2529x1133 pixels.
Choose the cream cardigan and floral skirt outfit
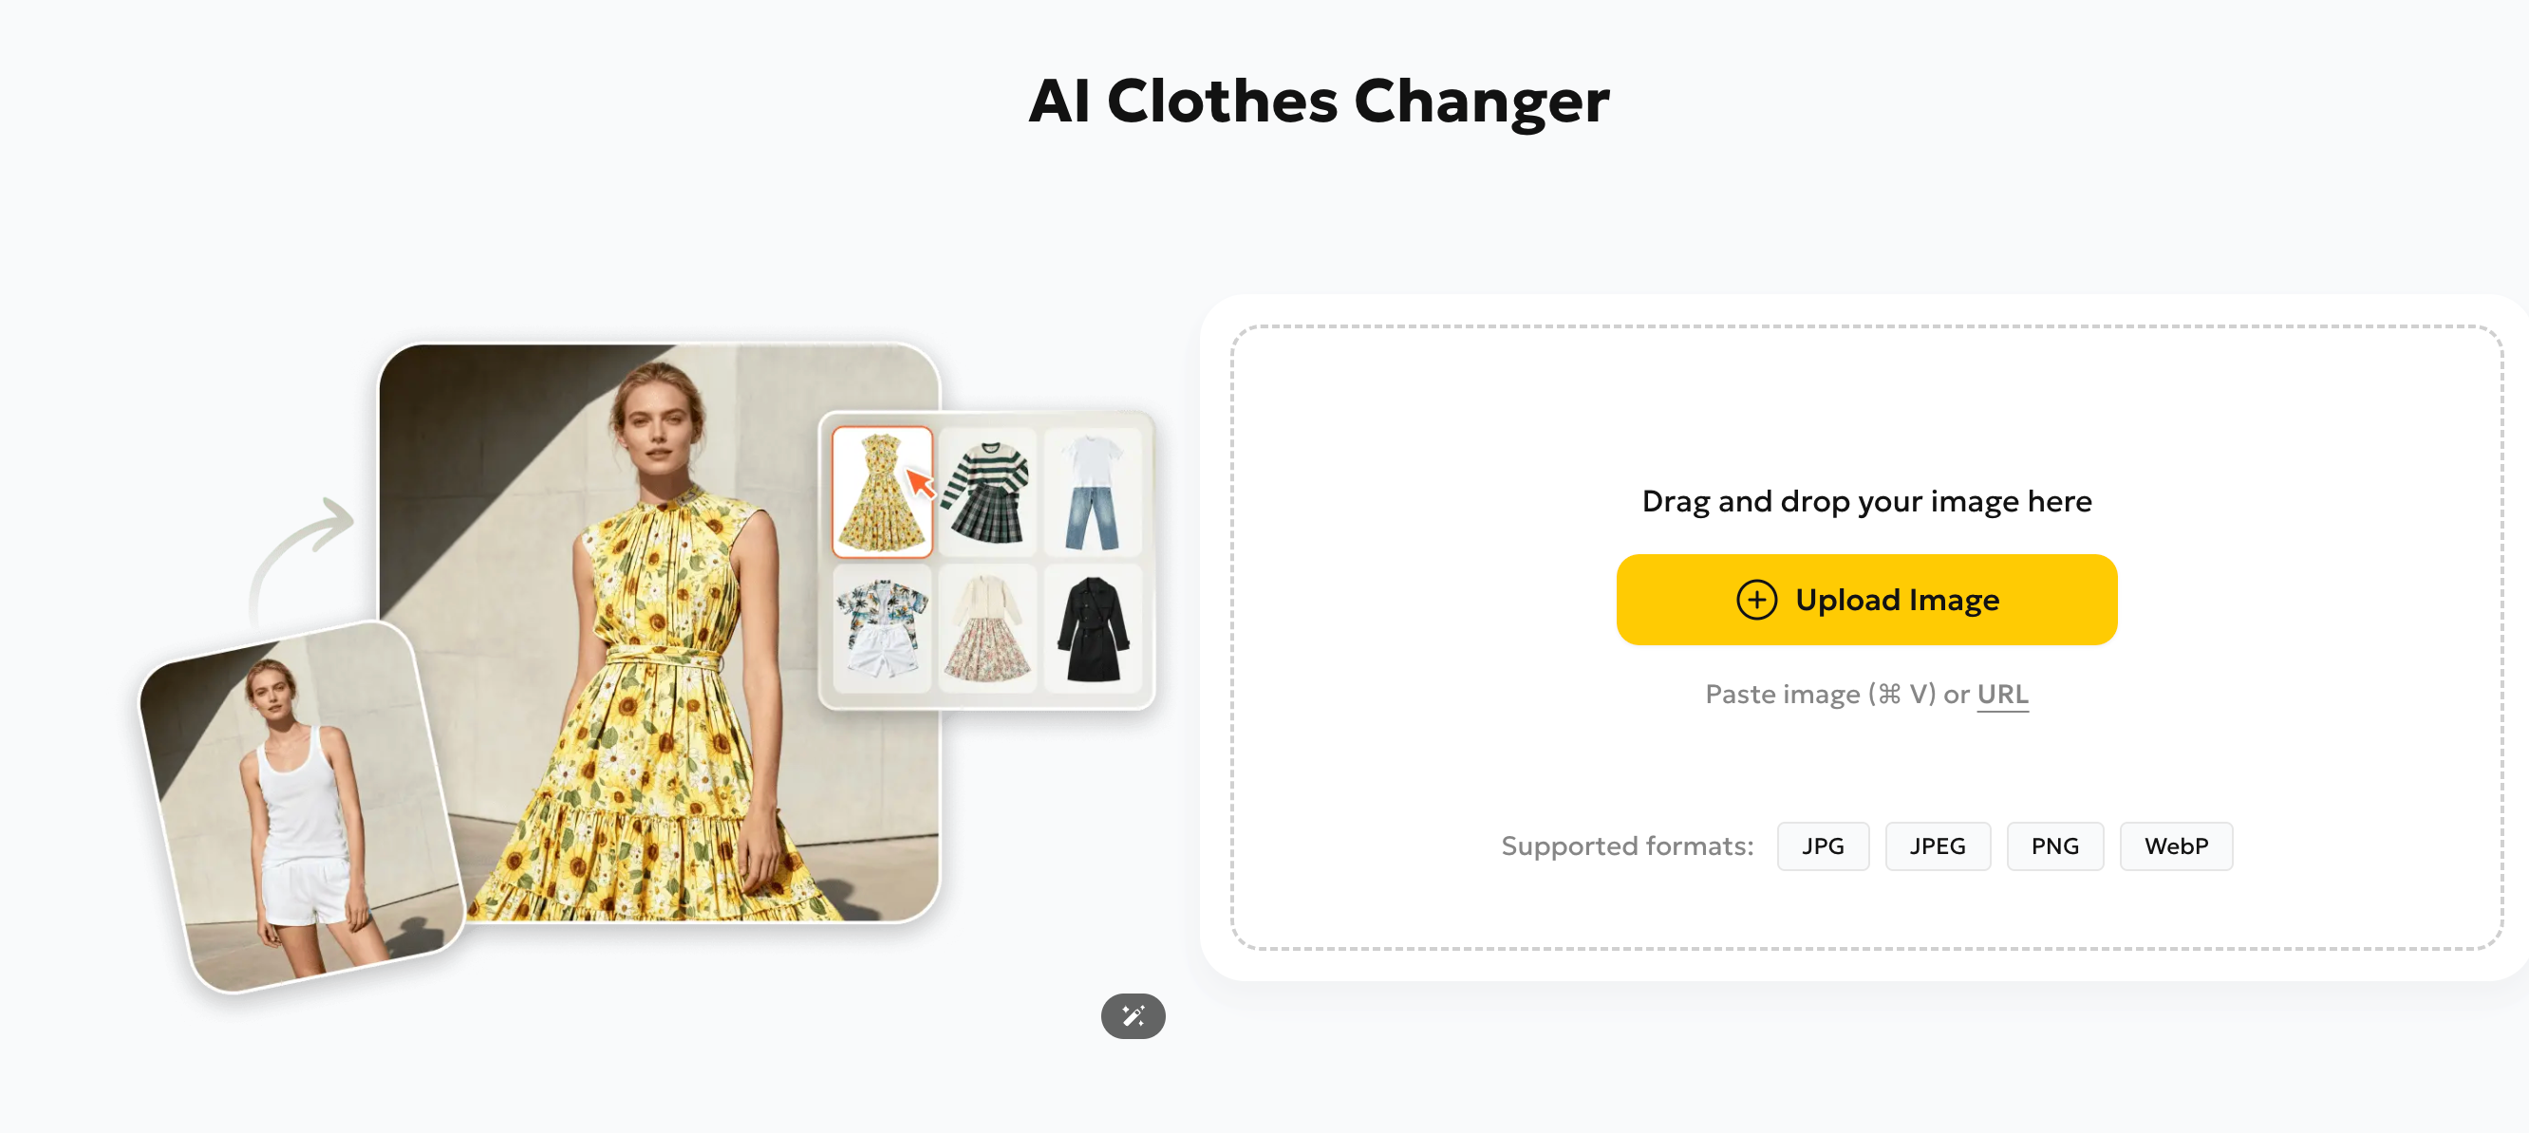coord(986,629)
